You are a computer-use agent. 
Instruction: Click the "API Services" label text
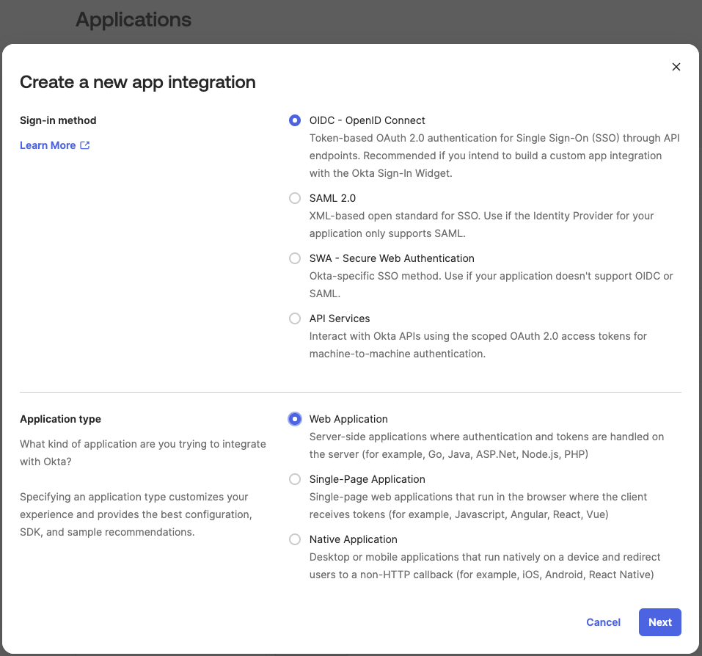click(340, 318)
